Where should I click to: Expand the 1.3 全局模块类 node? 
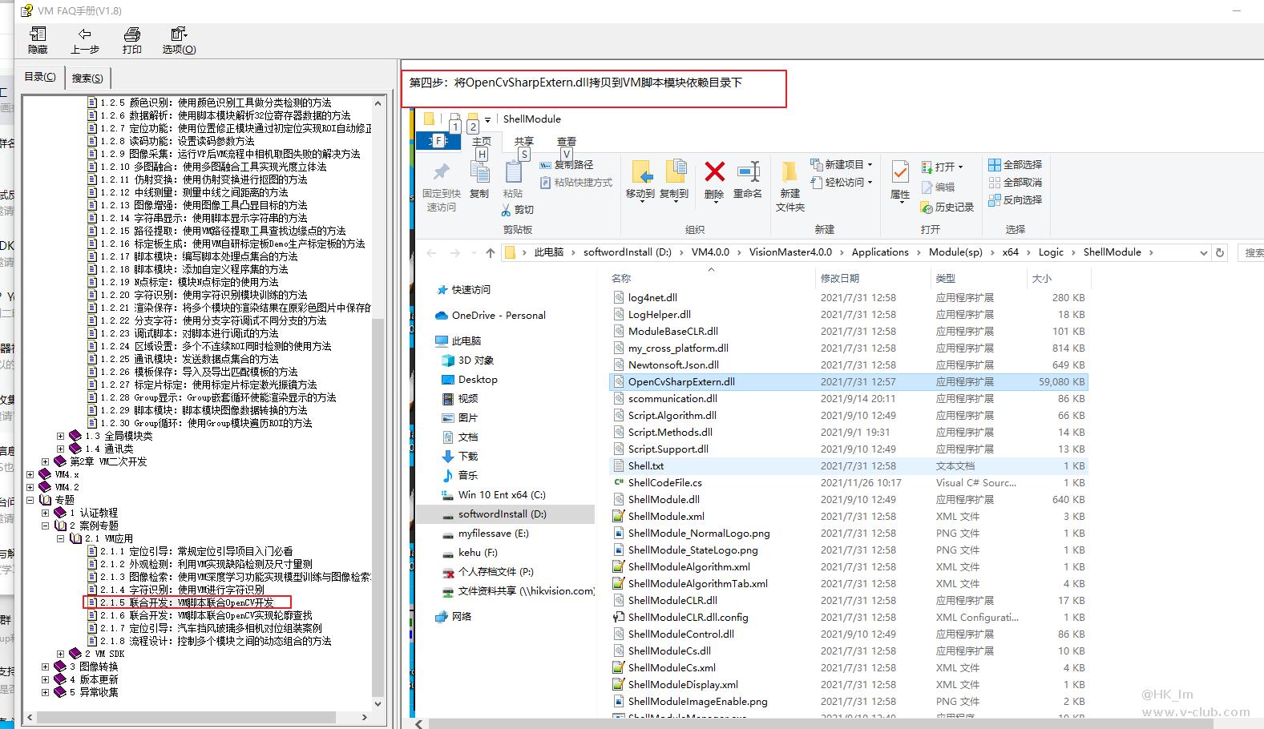click(60, 436)
